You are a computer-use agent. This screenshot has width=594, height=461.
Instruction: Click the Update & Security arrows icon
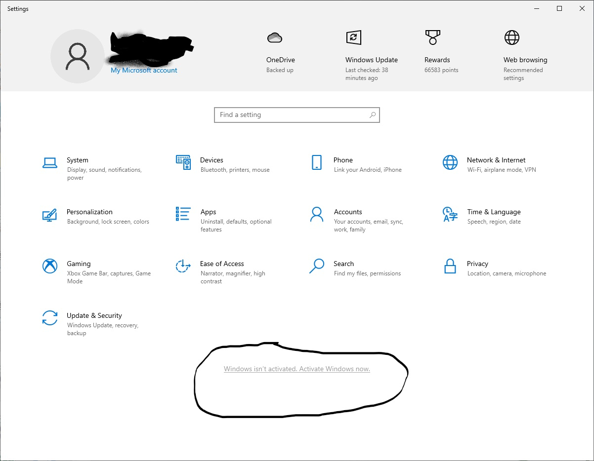(x=50, y=318)
